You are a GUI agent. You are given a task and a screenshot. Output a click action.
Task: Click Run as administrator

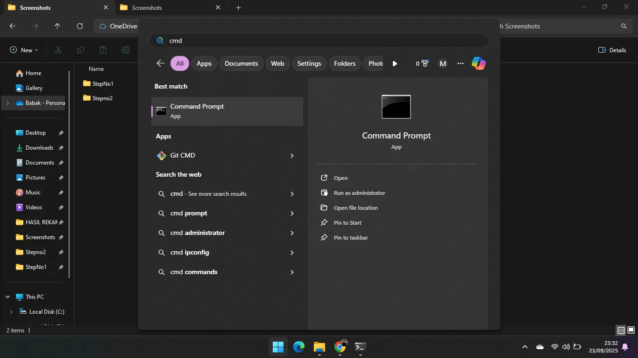[359, 193]
